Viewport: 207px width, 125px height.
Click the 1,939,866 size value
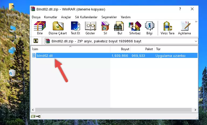tap(120, 56)
